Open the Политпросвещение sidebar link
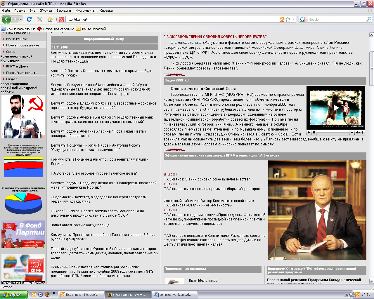The image size is (374, 299). (22, 45)
